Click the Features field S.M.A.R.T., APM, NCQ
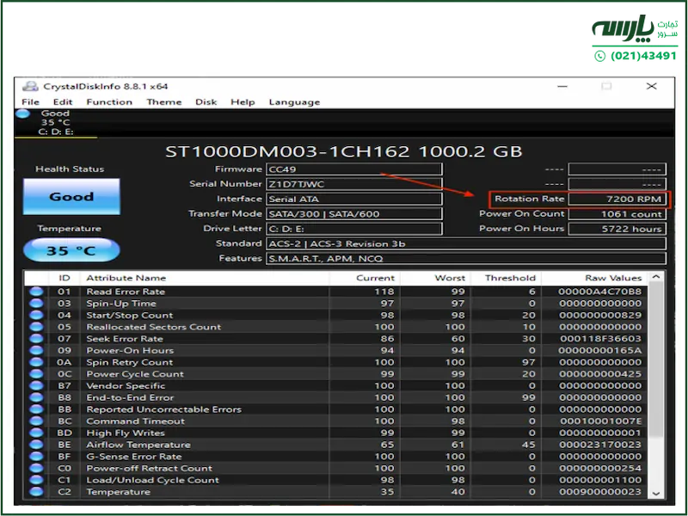The image size is (688, 516). [x=466, y=259]
